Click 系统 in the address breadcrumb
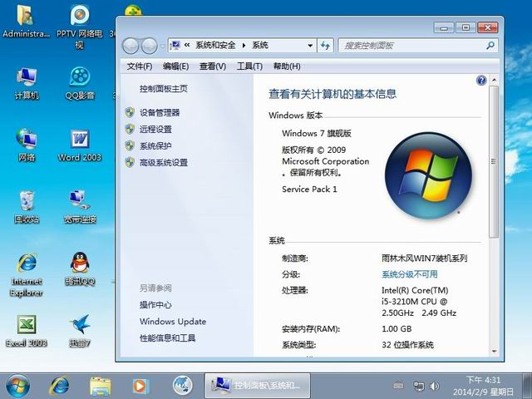The image size is (532, 399). point(260,45)
